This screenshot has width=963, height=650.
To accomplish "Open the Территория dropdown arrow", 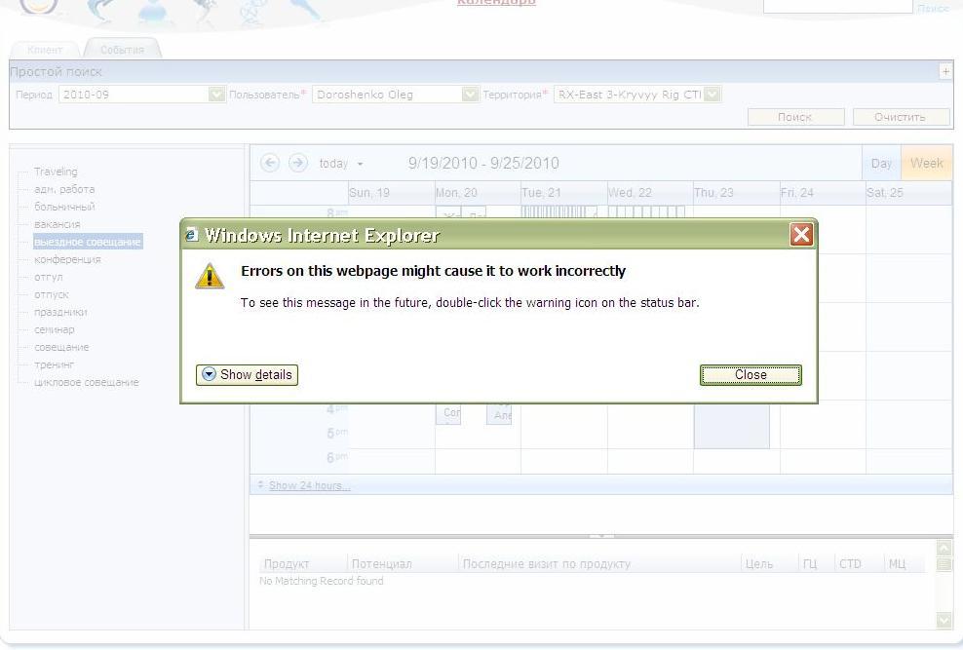I will (713, 95).
